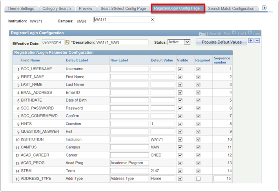Toggle Visible checkbox for FIRST_NAME
The width and height of the screenshot is (279, 192).
180,77
